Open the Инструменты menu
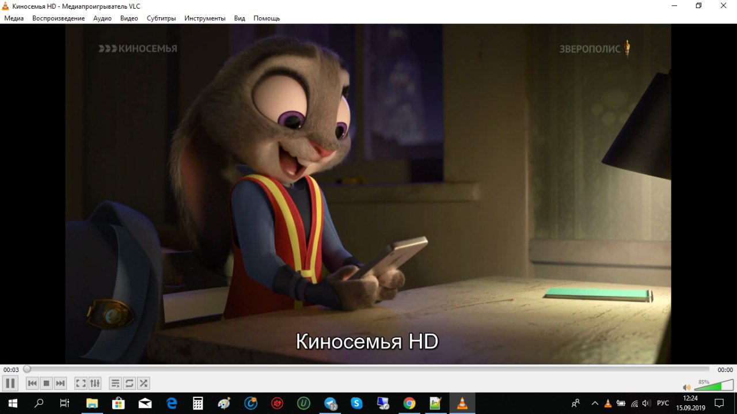 tap(205, 18)
